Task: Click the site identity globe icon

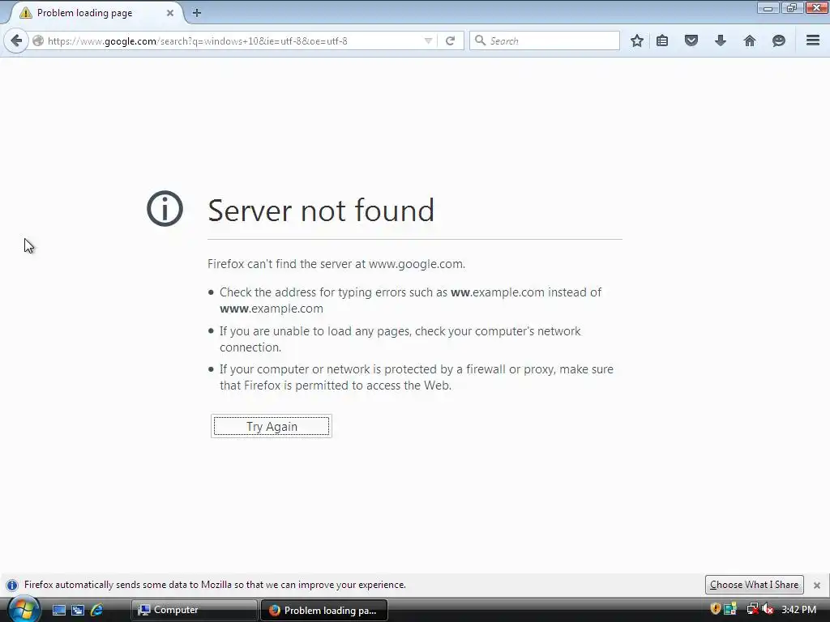Action: 37,40
